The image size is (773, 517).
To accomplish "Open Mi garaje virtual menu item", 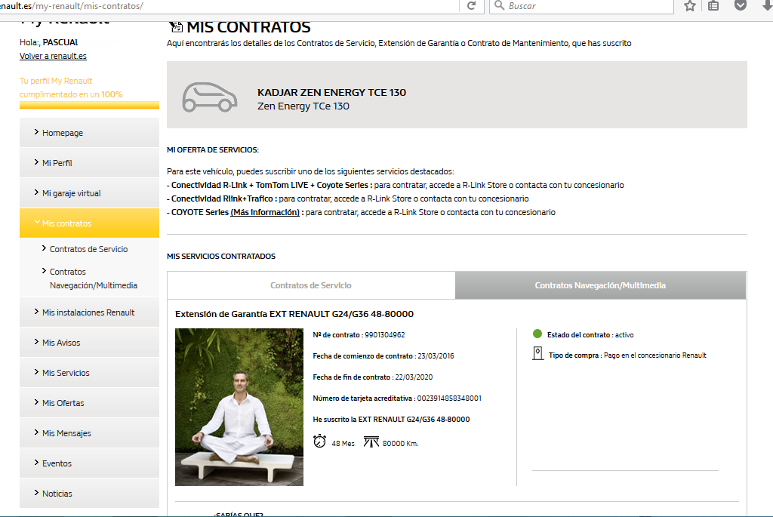I will pyautogui.click(x=89, y=193).
